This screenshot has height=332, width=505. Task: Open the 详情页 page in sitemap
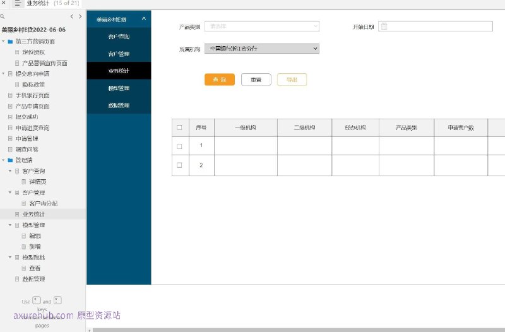pyautogui.click(x=38, y=182)
